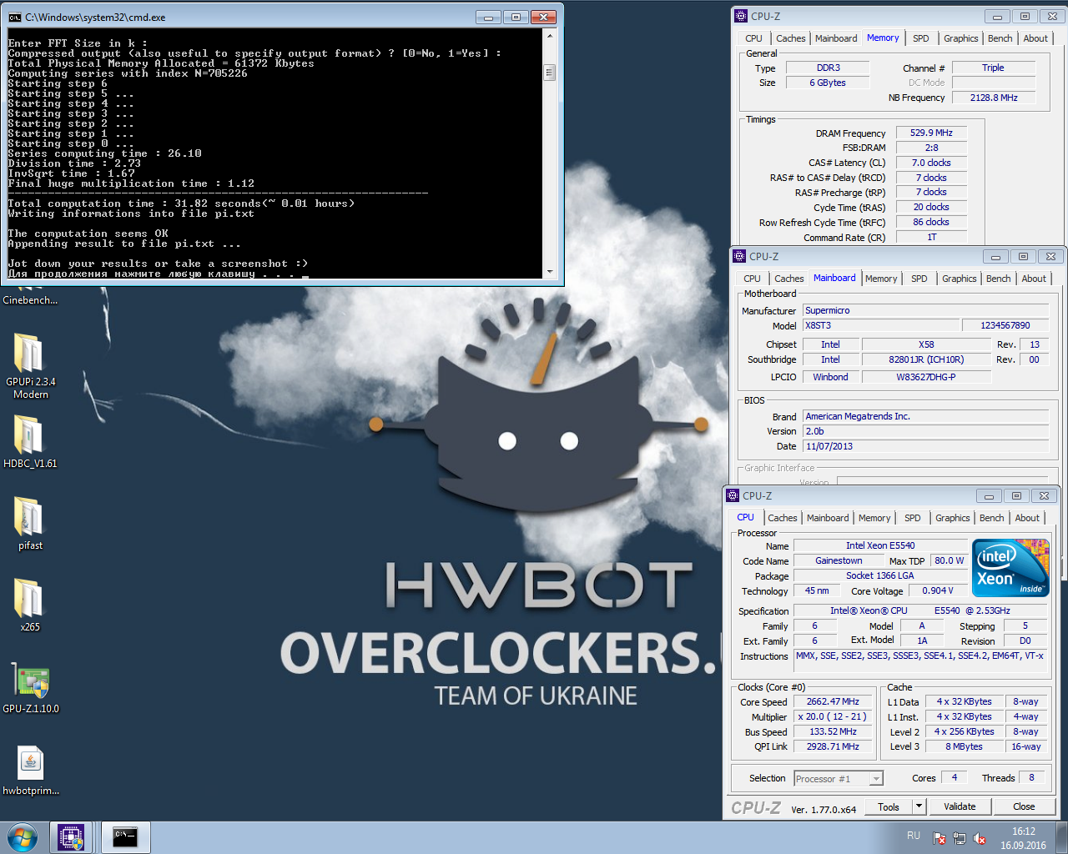This screenshot has height=854, width=1068.
Task: Click the CPU-Z Memory window title icon
Action: 741,16
